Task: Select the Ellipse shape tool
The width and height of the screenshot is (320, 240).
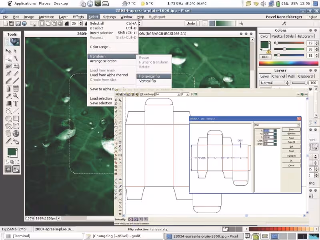Action: pyautogui.click(x=8, y=118)
